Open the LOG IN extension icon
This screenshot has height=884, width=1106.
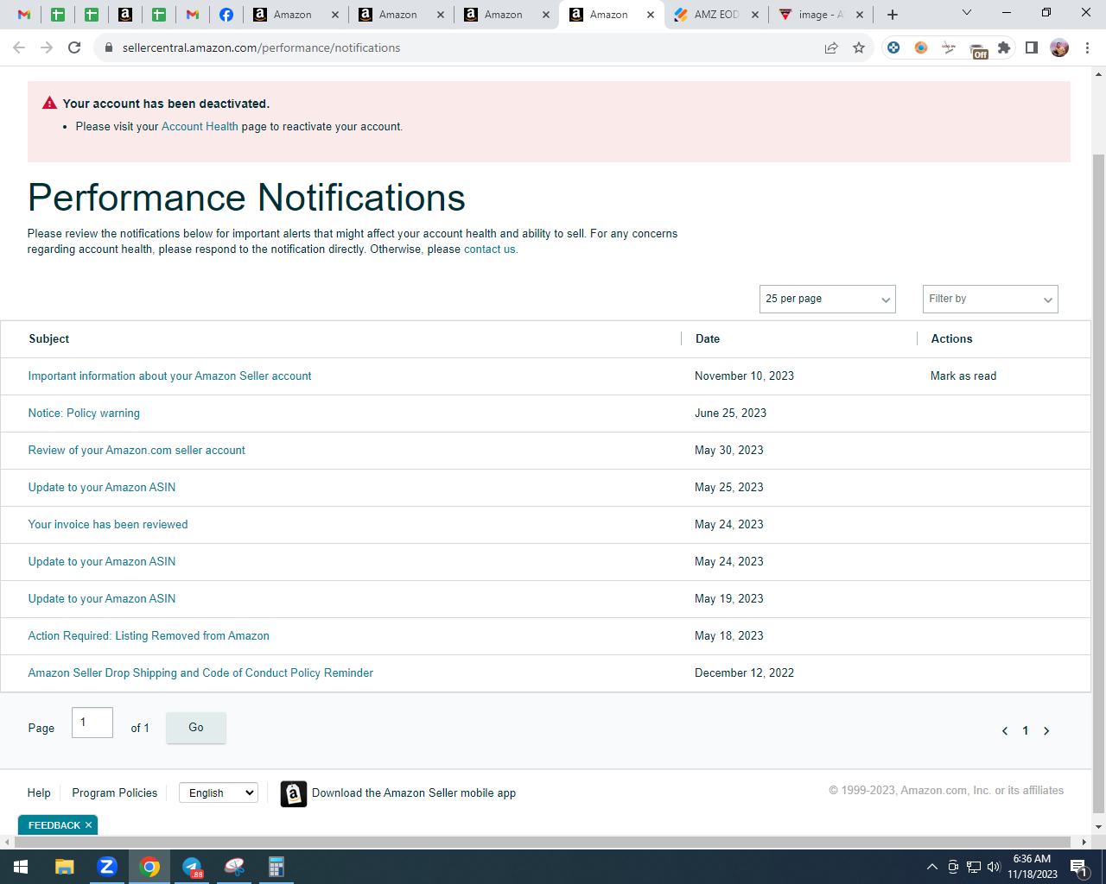point(949,47)
